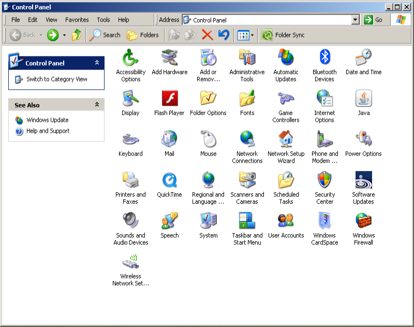The width and height of the screenshot is (414, 327).
Task: Click the blue Undo toolbar button
Action: (x=224, y=35)
